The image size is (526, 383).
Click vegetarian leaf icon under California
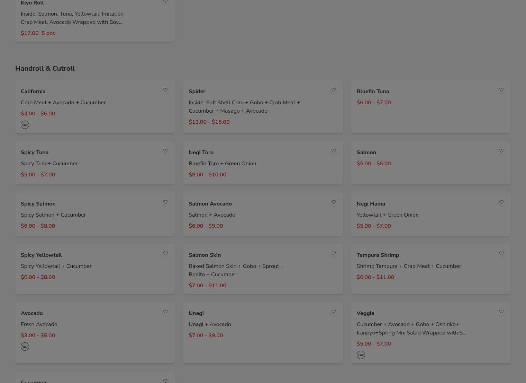(25, 125)
